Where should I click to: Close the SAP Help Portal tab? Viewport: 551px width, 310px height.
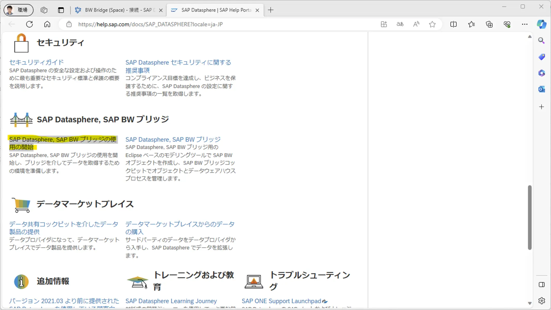click(x=257, y=10)
